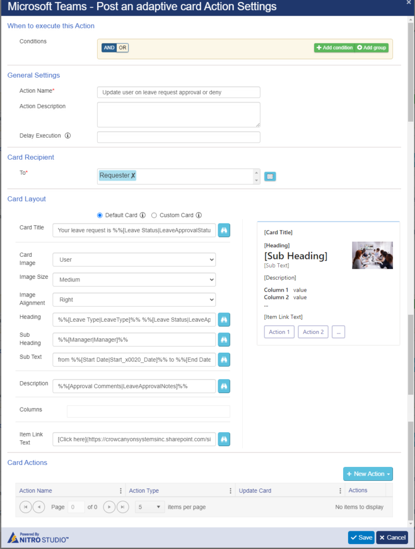The height and width of the screenshot is (549, 415).
Task: Click binoculars icon for Item Link Text
Action: [224, 439]
